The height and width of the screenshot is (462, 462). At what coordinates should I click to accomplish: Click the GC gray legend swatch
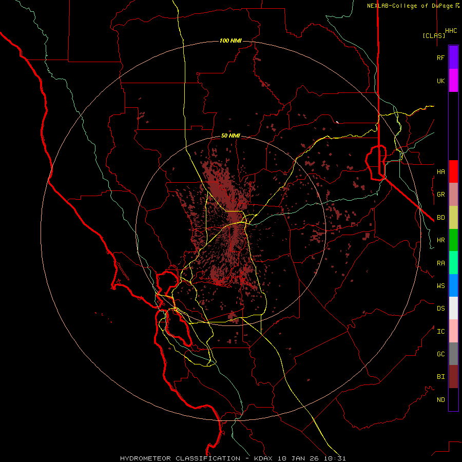point(453,354)
